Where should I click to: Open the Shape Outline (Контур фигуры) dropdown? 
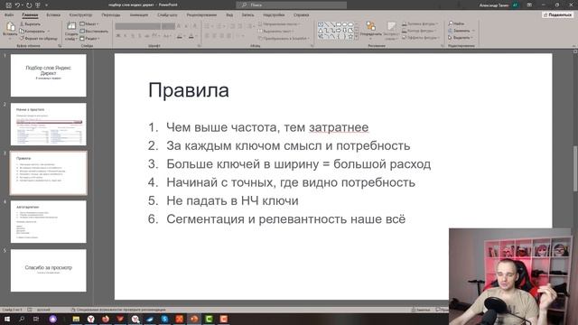point(419,31)
